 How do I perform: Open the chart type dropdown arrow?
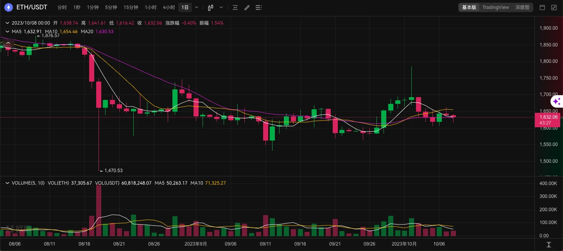pyautogui.click(x=222, y=7)
